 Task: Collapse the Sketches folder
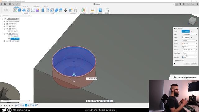5,34
